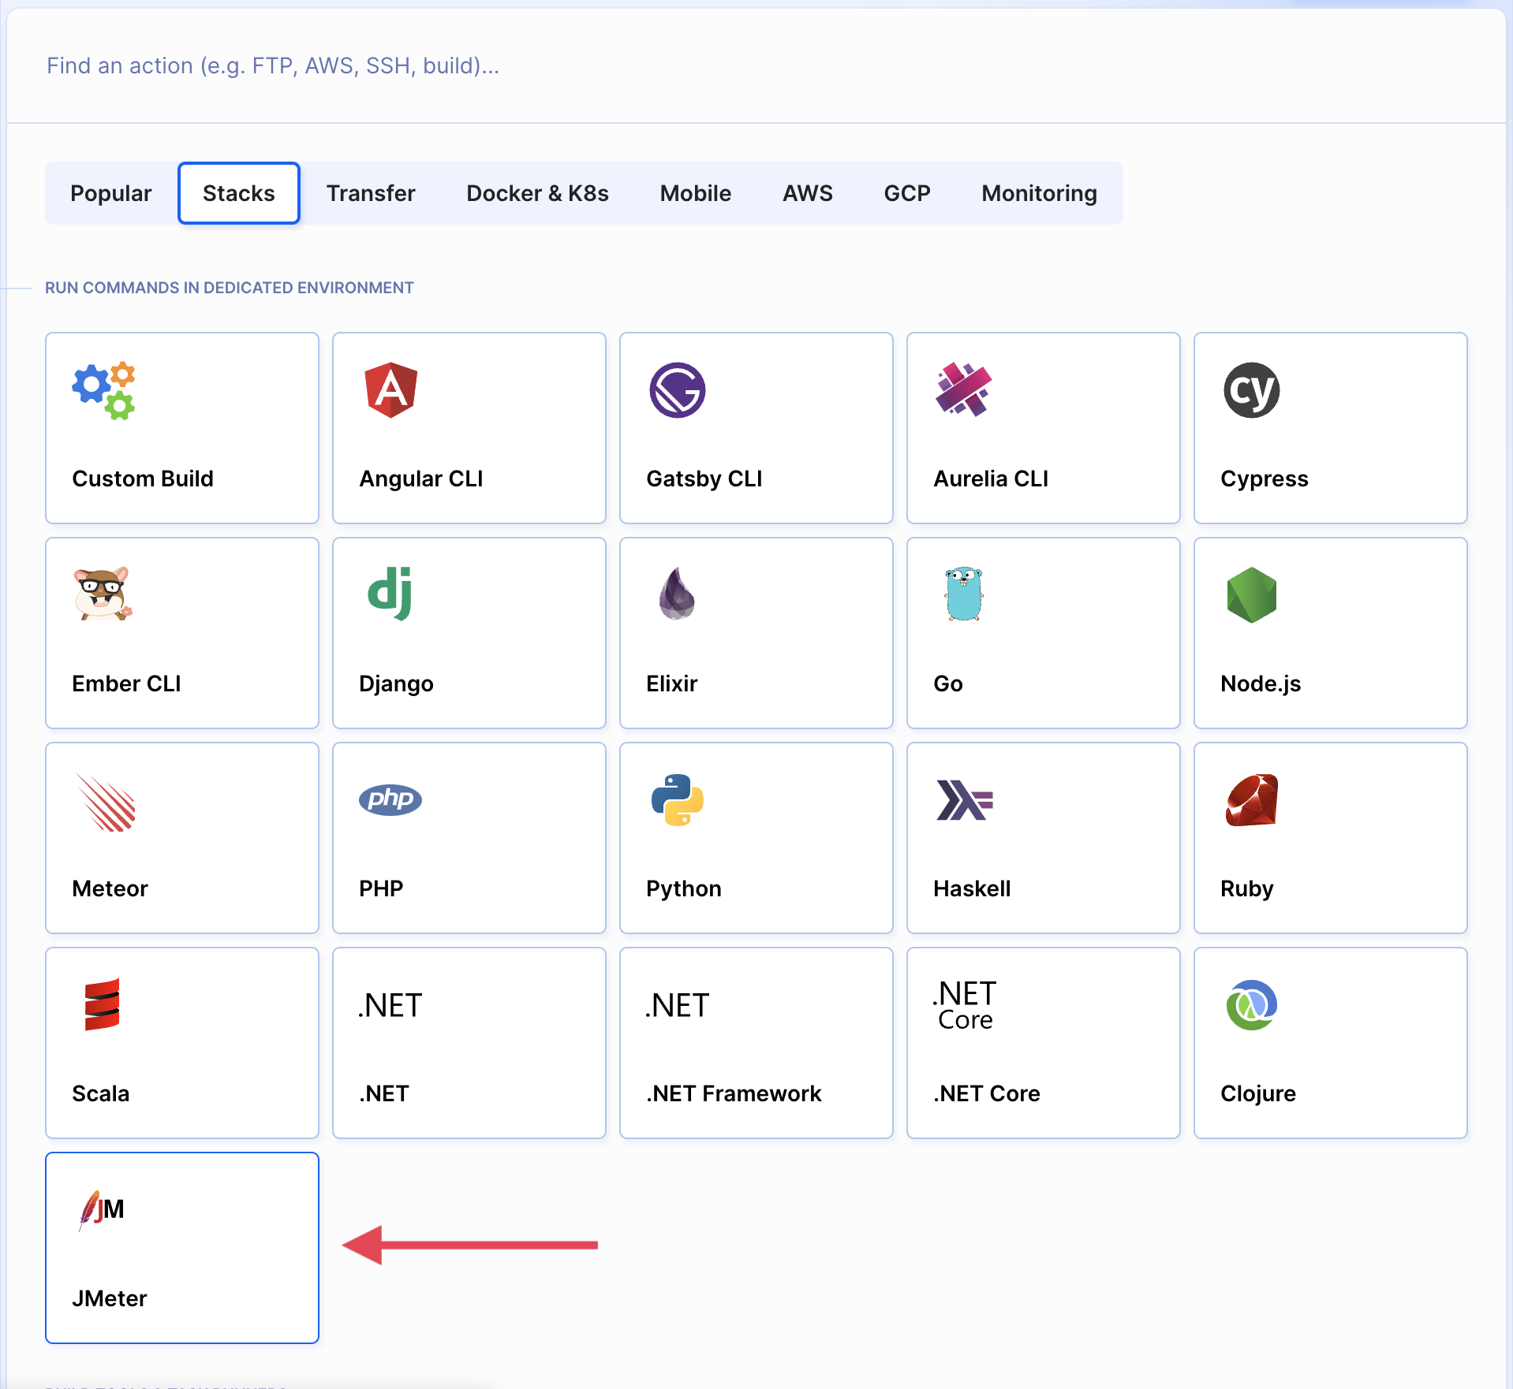
Task: Click the PHP oval logo
Action: pos(390,799)
